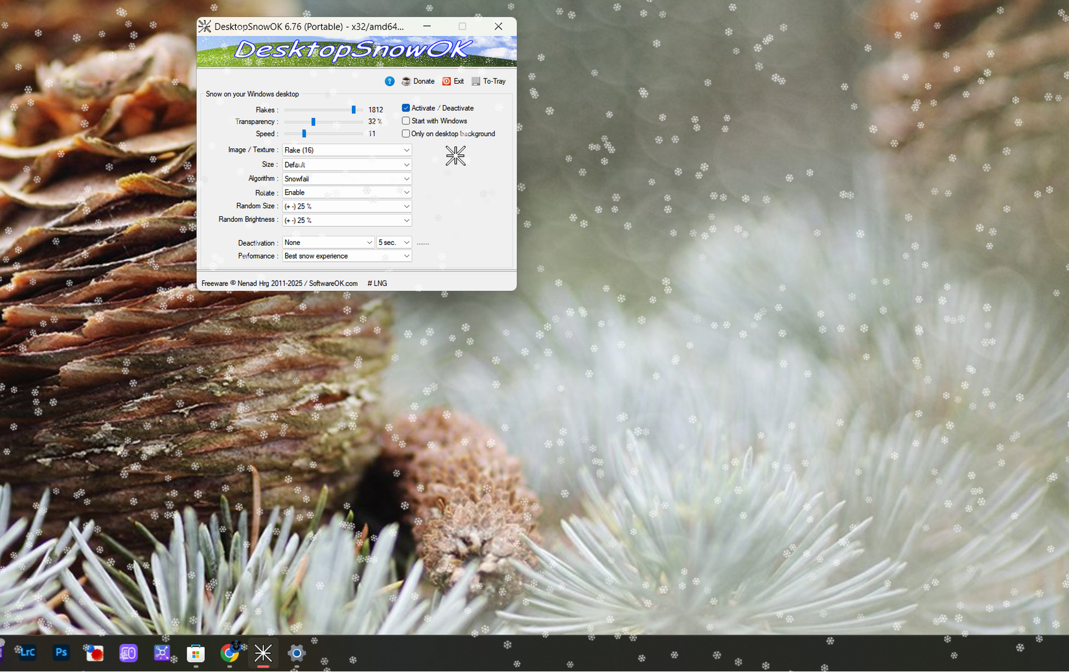Screen dimensions: 1069x672
Task: Click the DesktopSnowOK title bar snowflake icon
Action: click(205, 27)
